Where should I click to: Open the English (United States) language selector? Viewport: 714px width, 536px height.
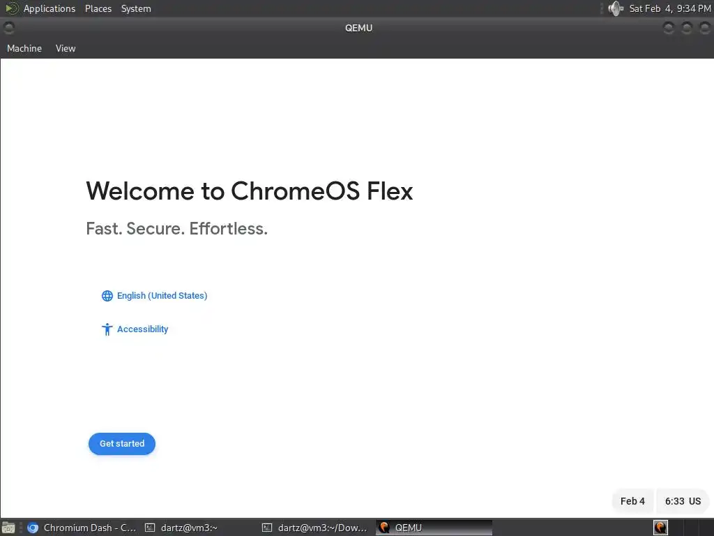pos(154,296)
